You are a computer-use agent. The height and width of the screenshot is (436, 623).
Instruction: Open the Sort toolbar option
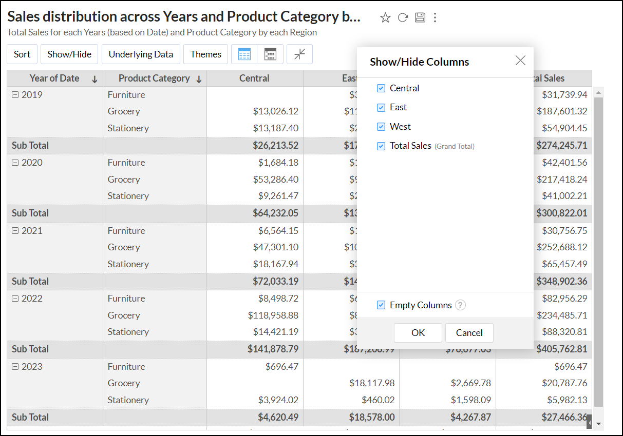(22, 54)
